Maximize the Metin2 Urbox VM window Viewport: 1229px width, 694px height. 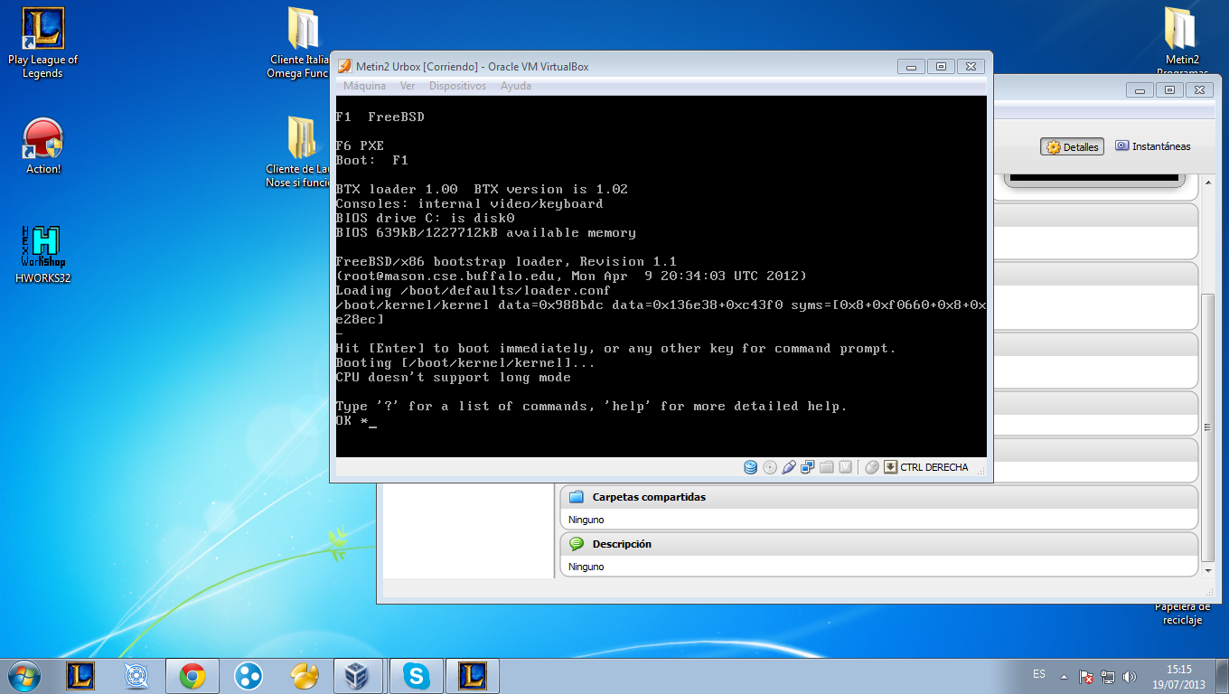point(941,66)
